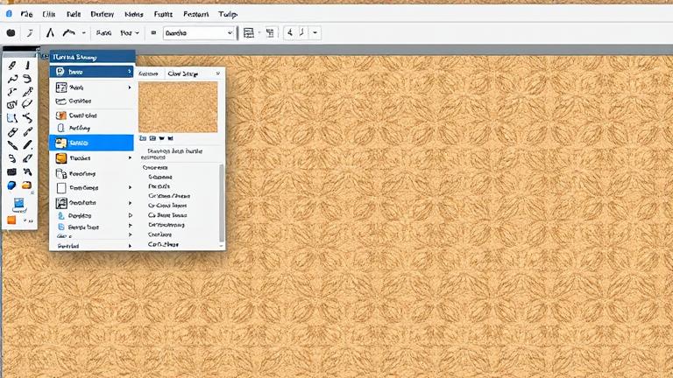Open the Tulp menu in menu bar
Viewport: 673px width, 378px height.
click(x=227, y=14)
